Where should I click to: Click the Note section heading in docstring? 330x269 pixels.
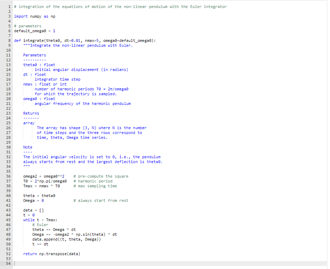[28, 147]
